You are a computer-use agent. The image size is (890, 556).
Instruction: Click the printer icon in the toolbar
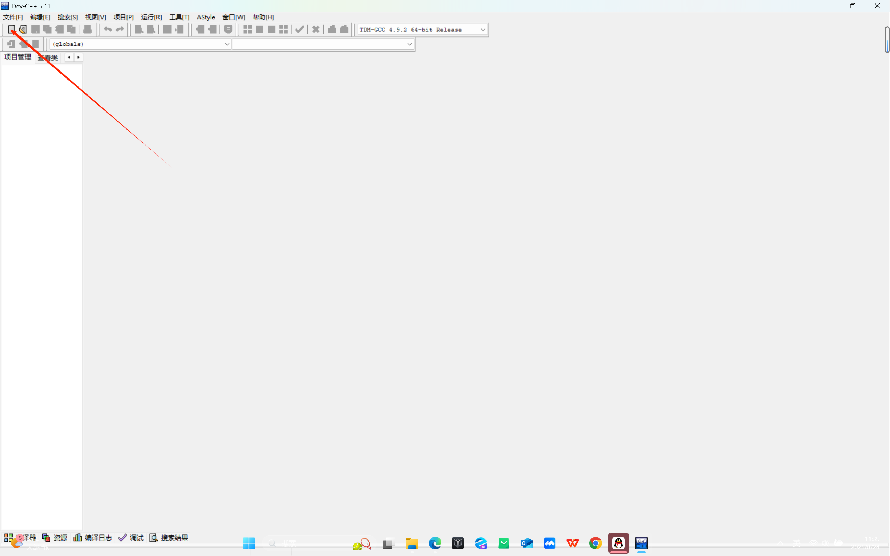coord(88,30)
